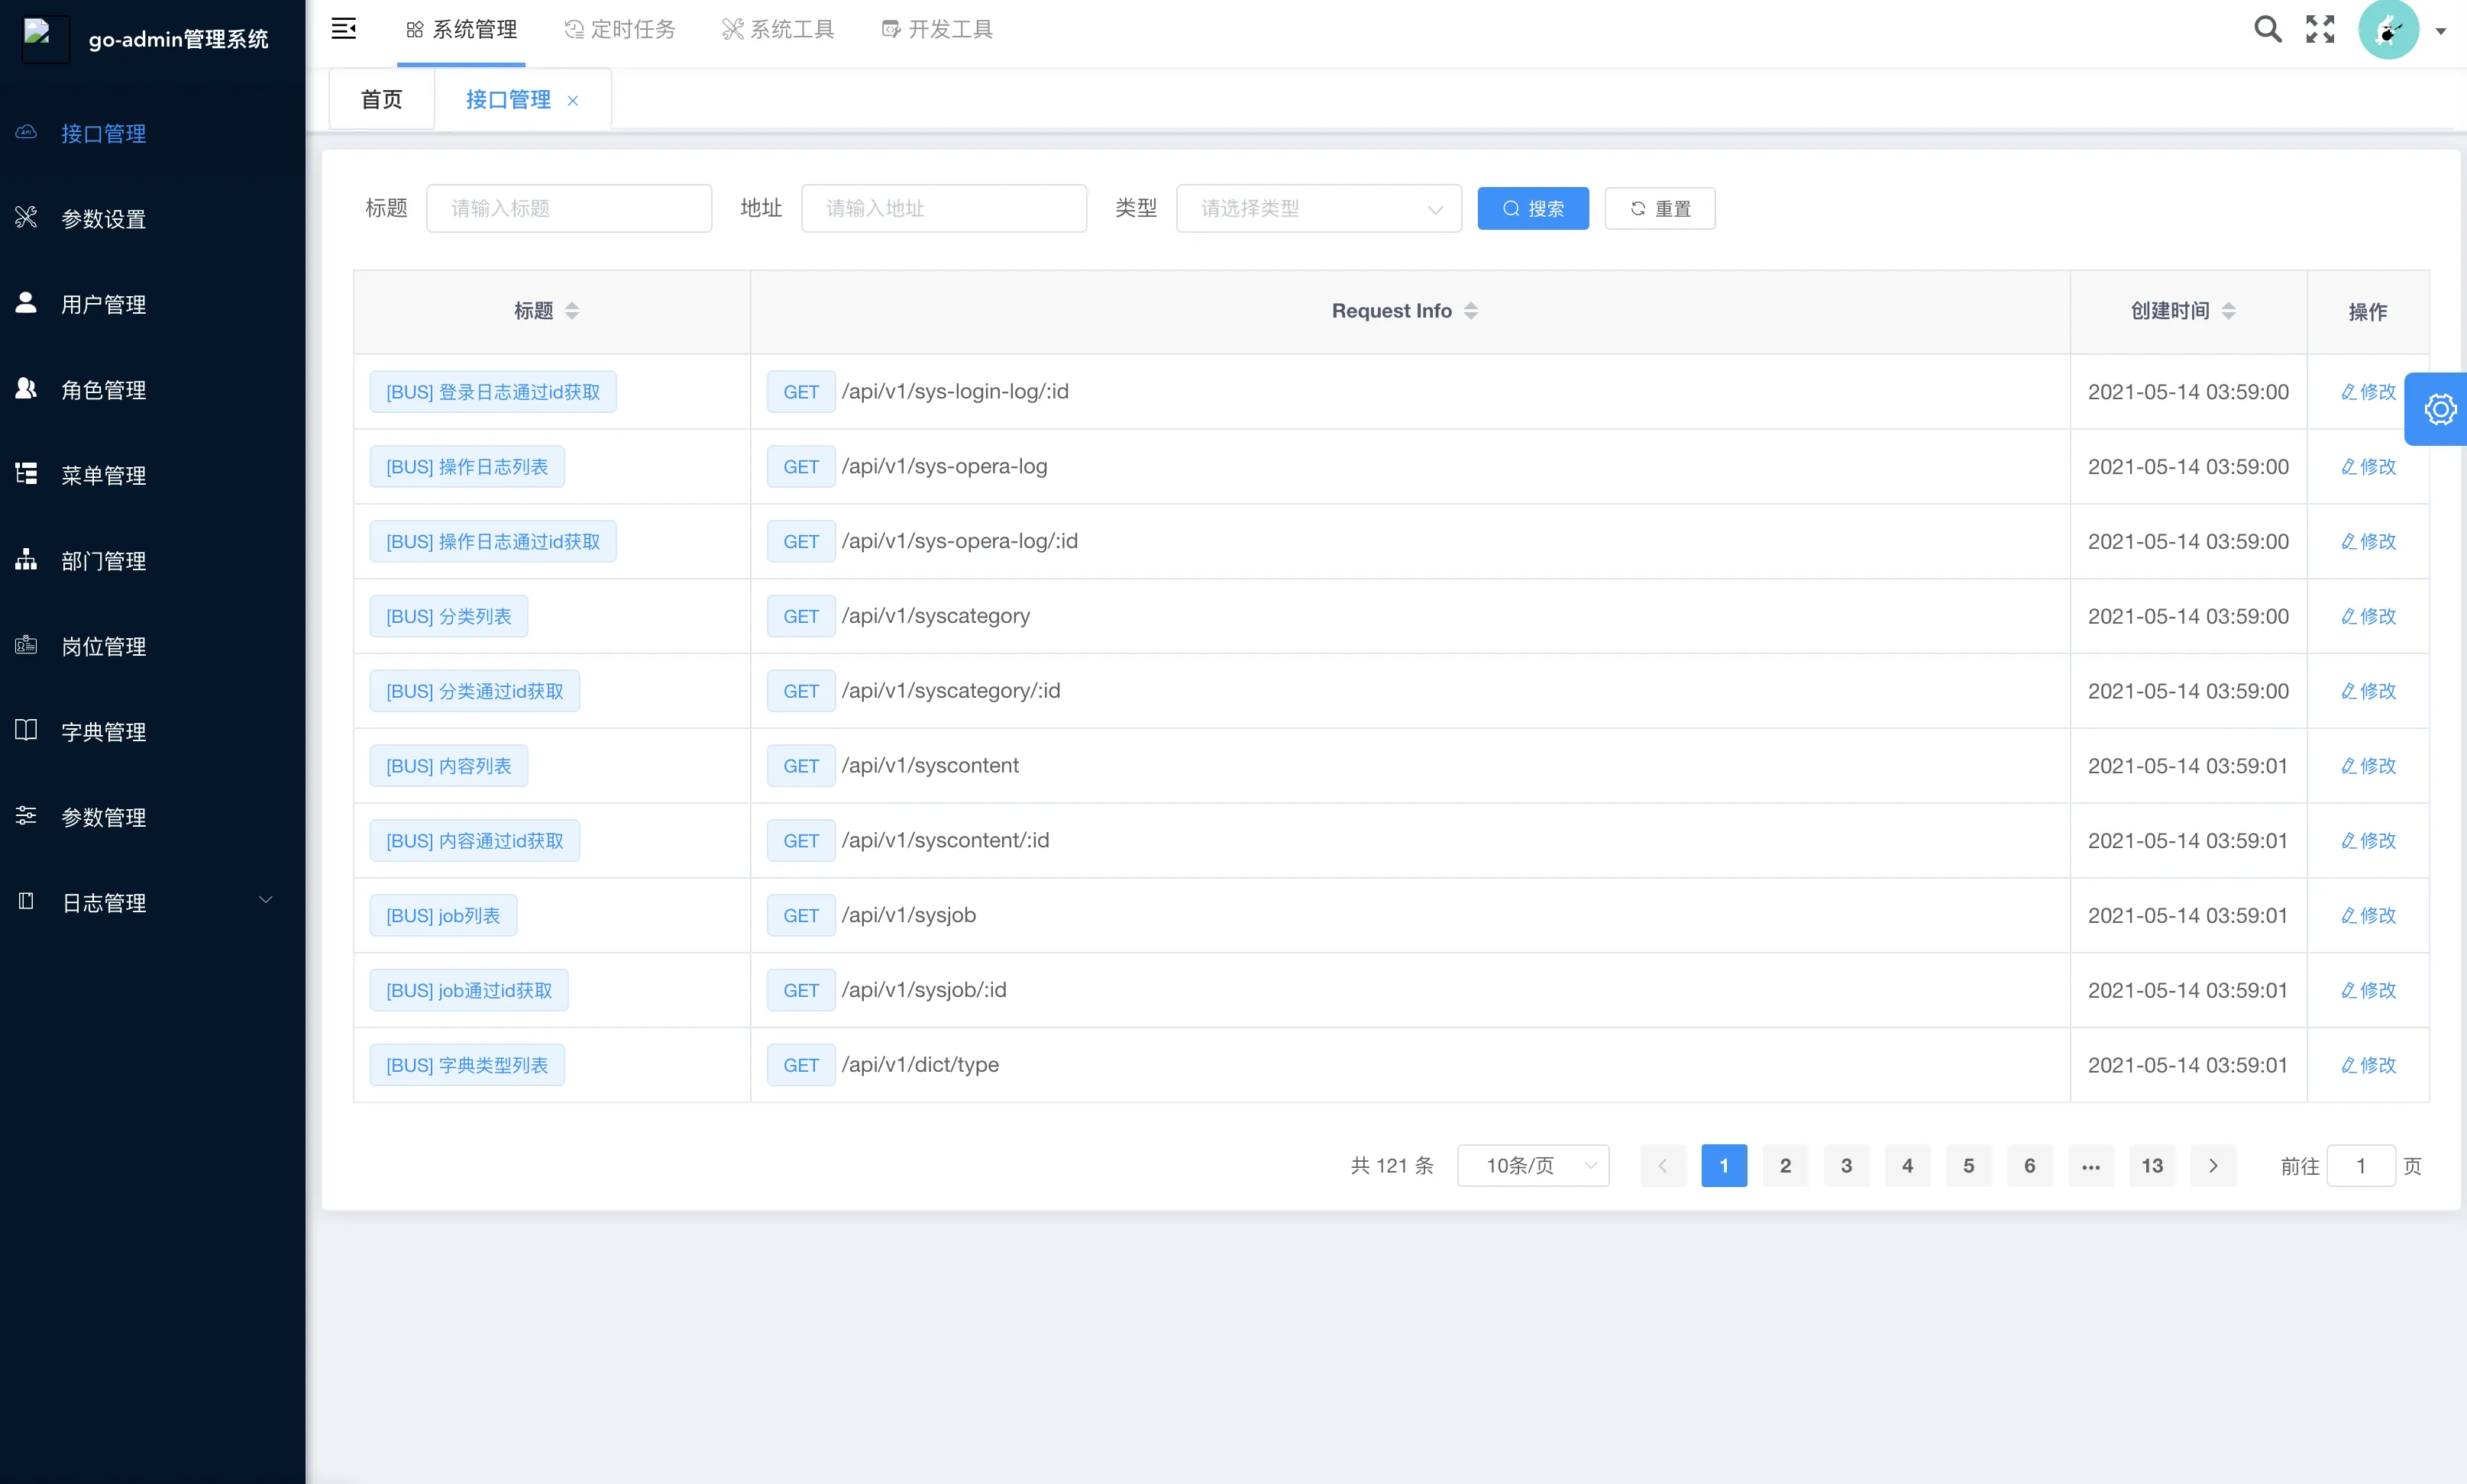
Task: Click the 用户管理 sidebar icon
Action: coord(26,303)
